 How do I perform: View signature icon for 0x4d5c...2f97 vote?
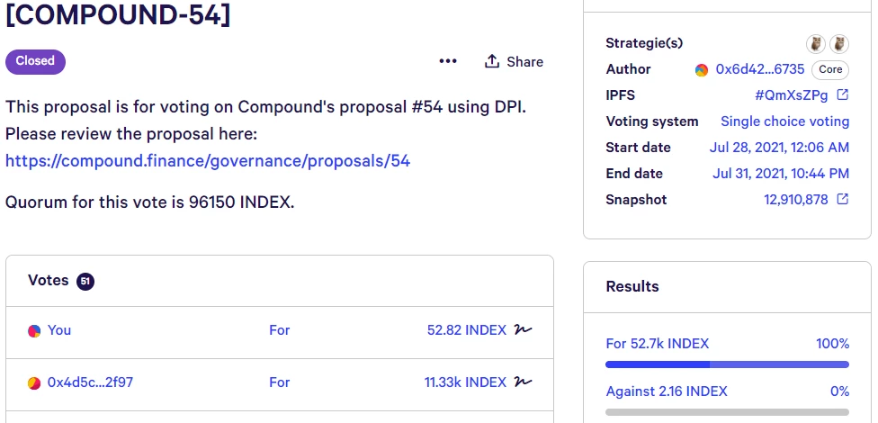523,382
